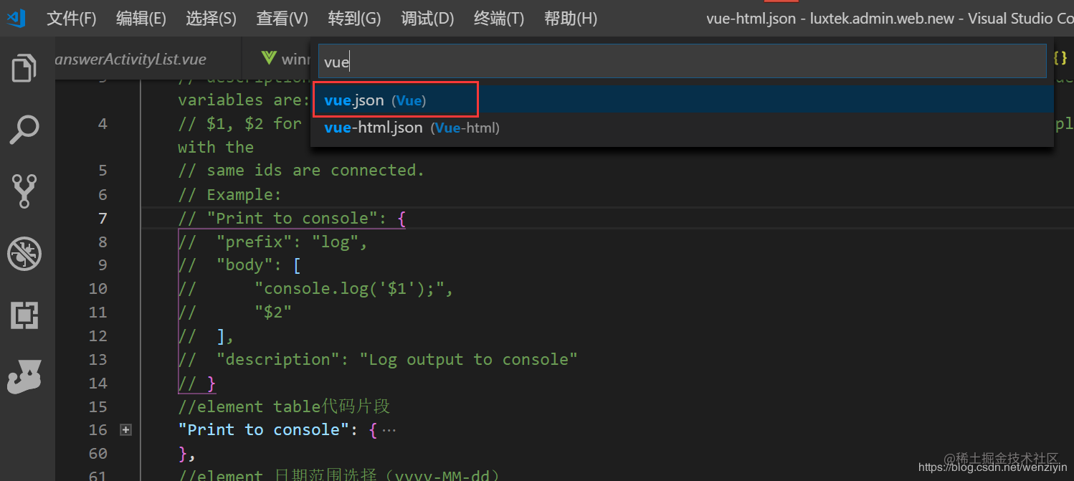Click the // Example: comment line
The width and height of the screenshot is (1074, 481).
tap(230, 194)
